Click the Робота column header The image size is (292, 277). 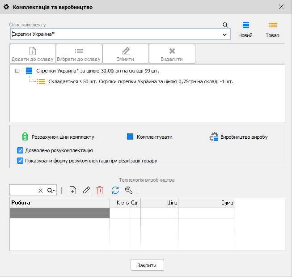click(x=60, y=203)
